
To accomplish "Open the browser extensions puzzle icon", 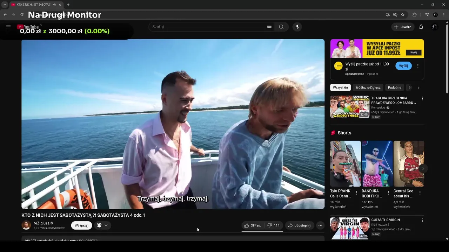I will click(x=414, y=15).
